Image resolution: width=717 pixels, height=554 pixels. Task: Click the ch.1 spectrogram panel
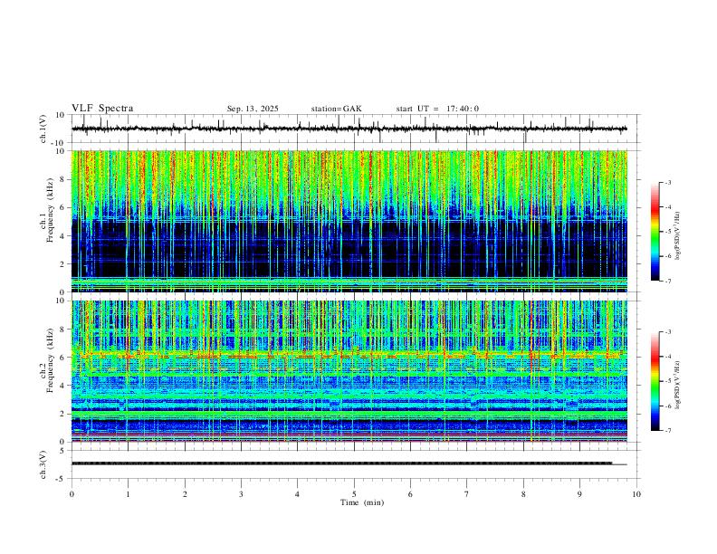click(x=349, y=221)
